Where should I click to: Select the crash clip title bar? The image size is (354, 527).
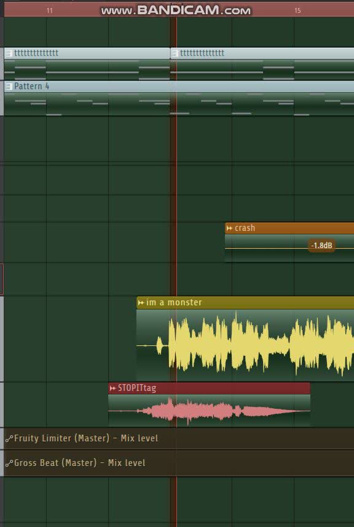289,228
